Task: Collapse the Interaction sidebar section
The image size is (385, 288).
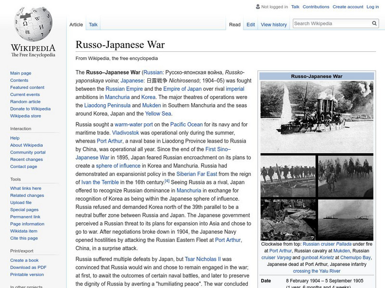Action: (x=21, y=129)
